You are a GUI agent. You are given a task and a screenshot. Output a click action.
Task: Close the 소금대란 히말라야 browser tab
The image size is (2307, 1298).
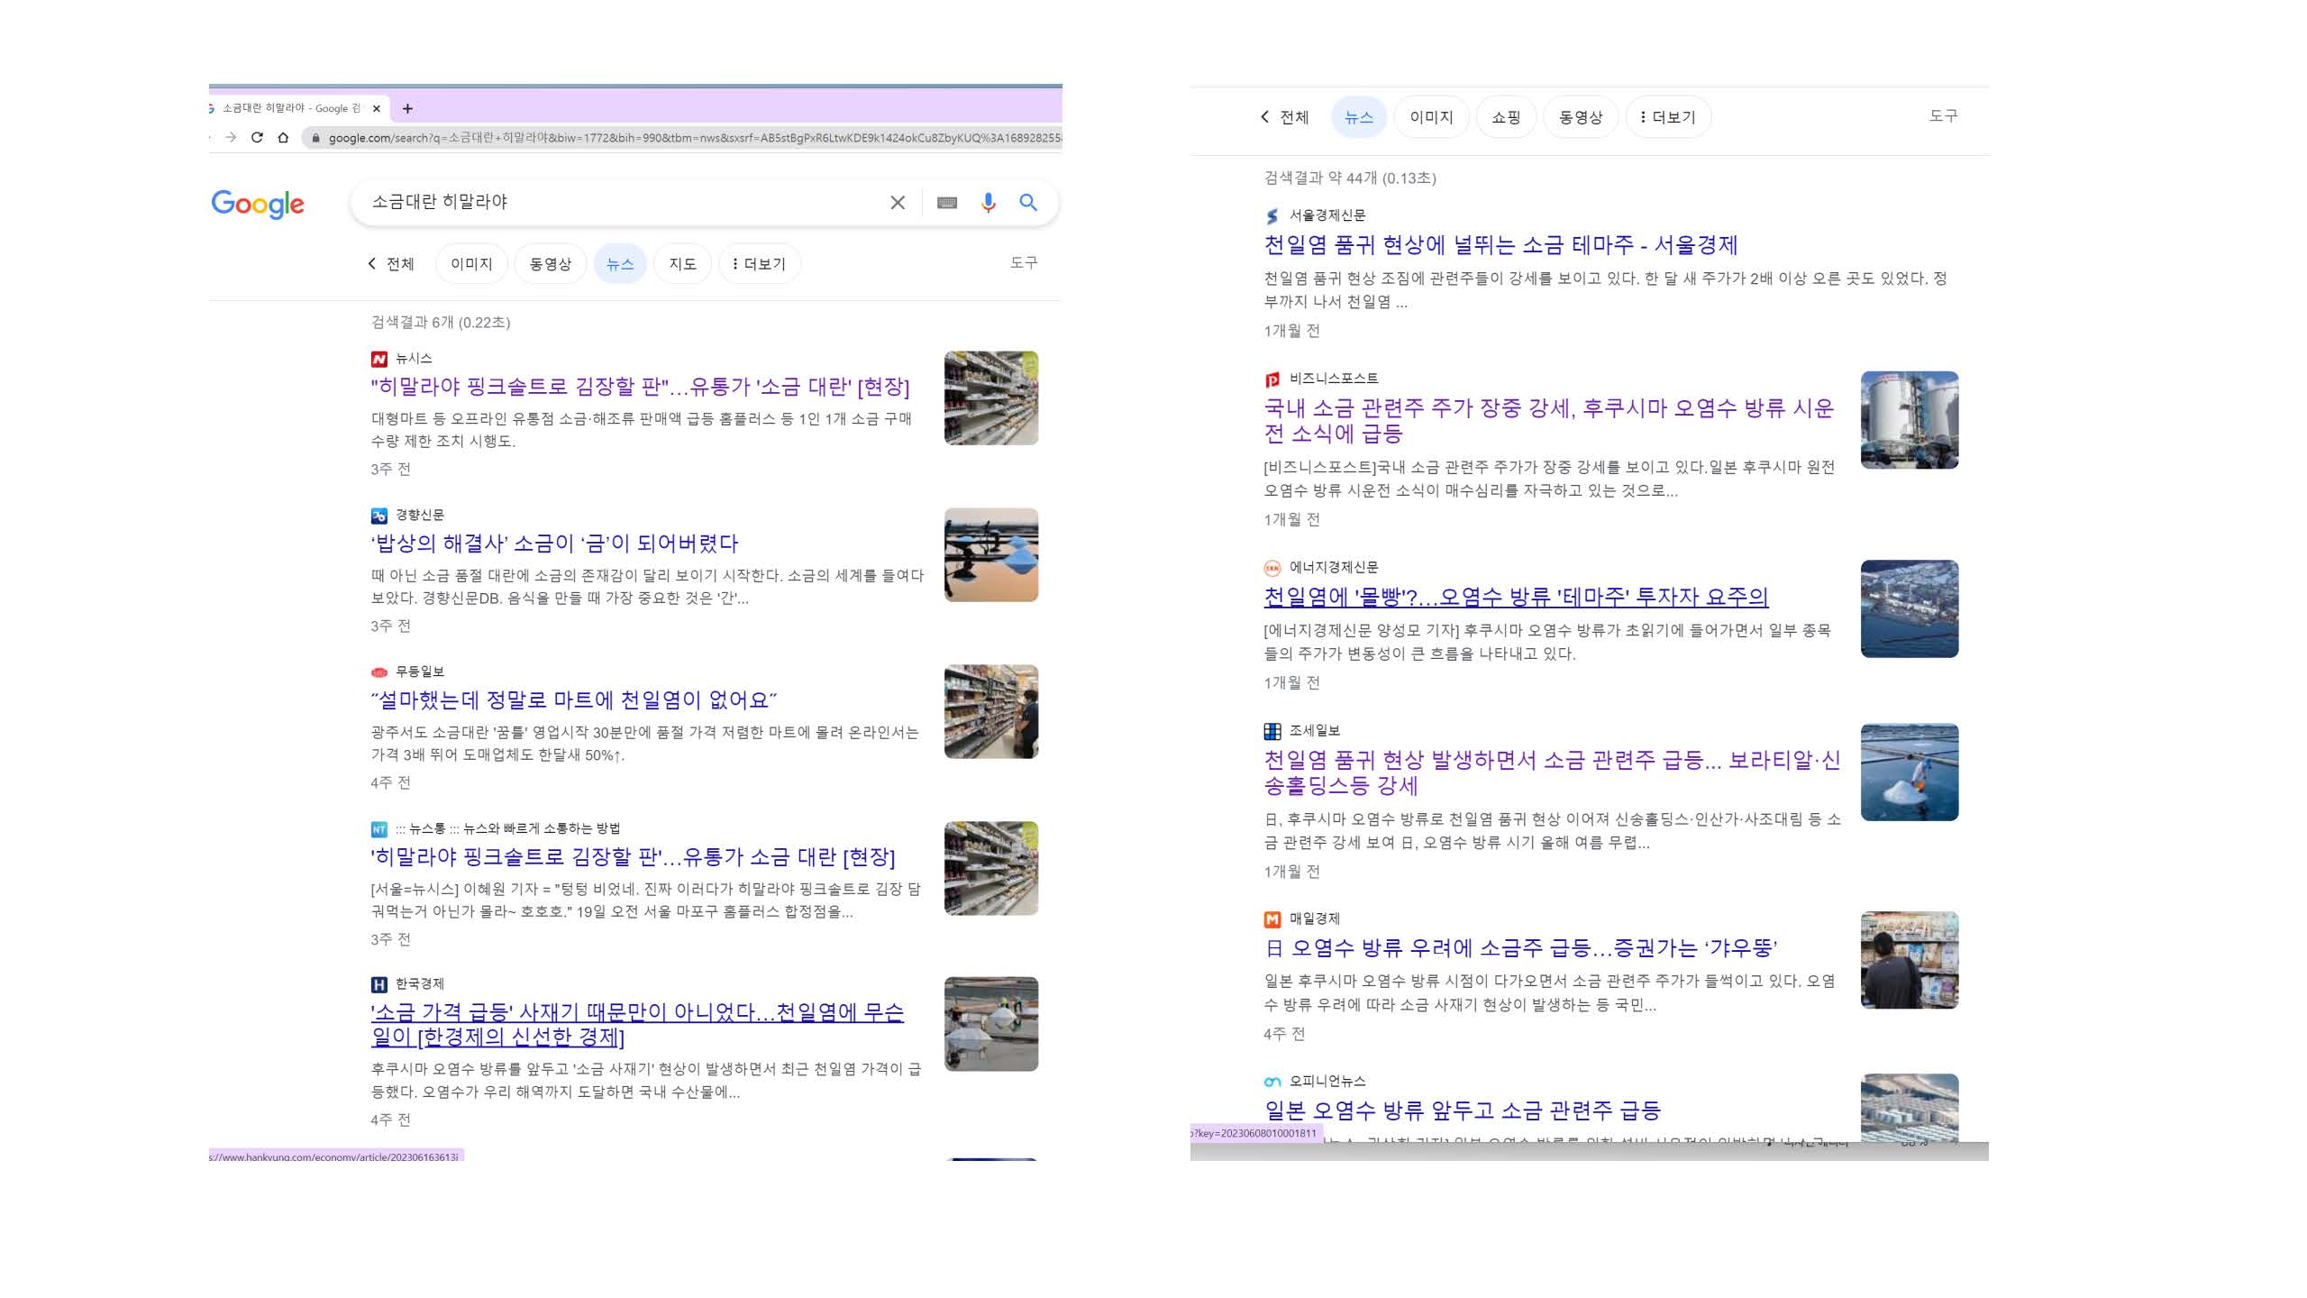tap(377, 108)
